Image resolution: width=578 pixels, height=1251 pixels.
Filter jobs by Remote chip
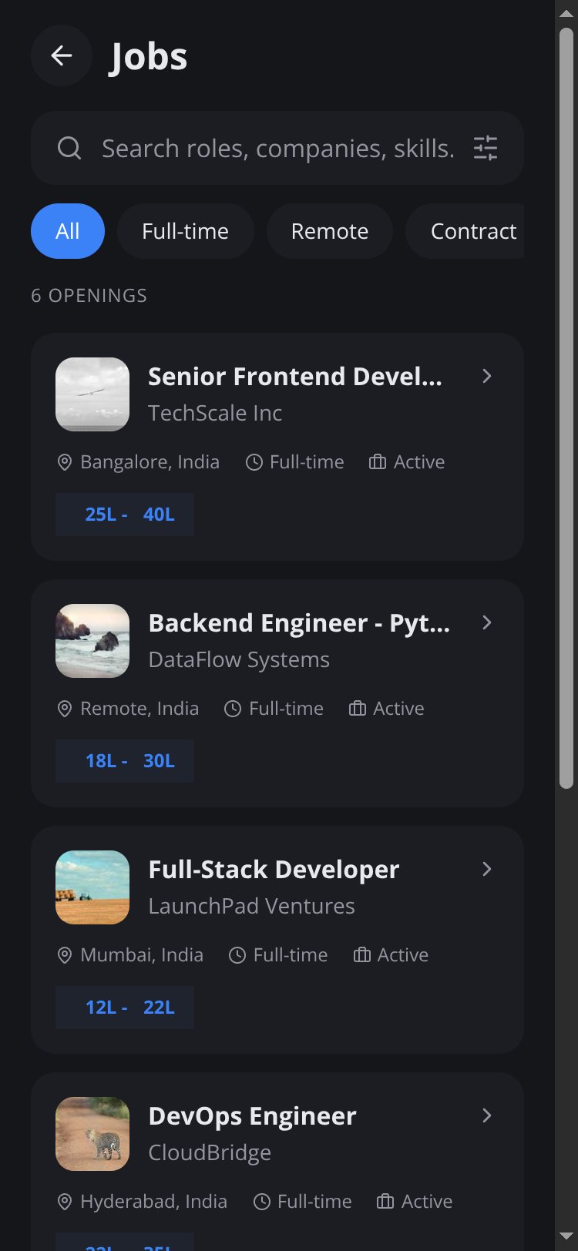pyautogui.click(x=330, y=231)
